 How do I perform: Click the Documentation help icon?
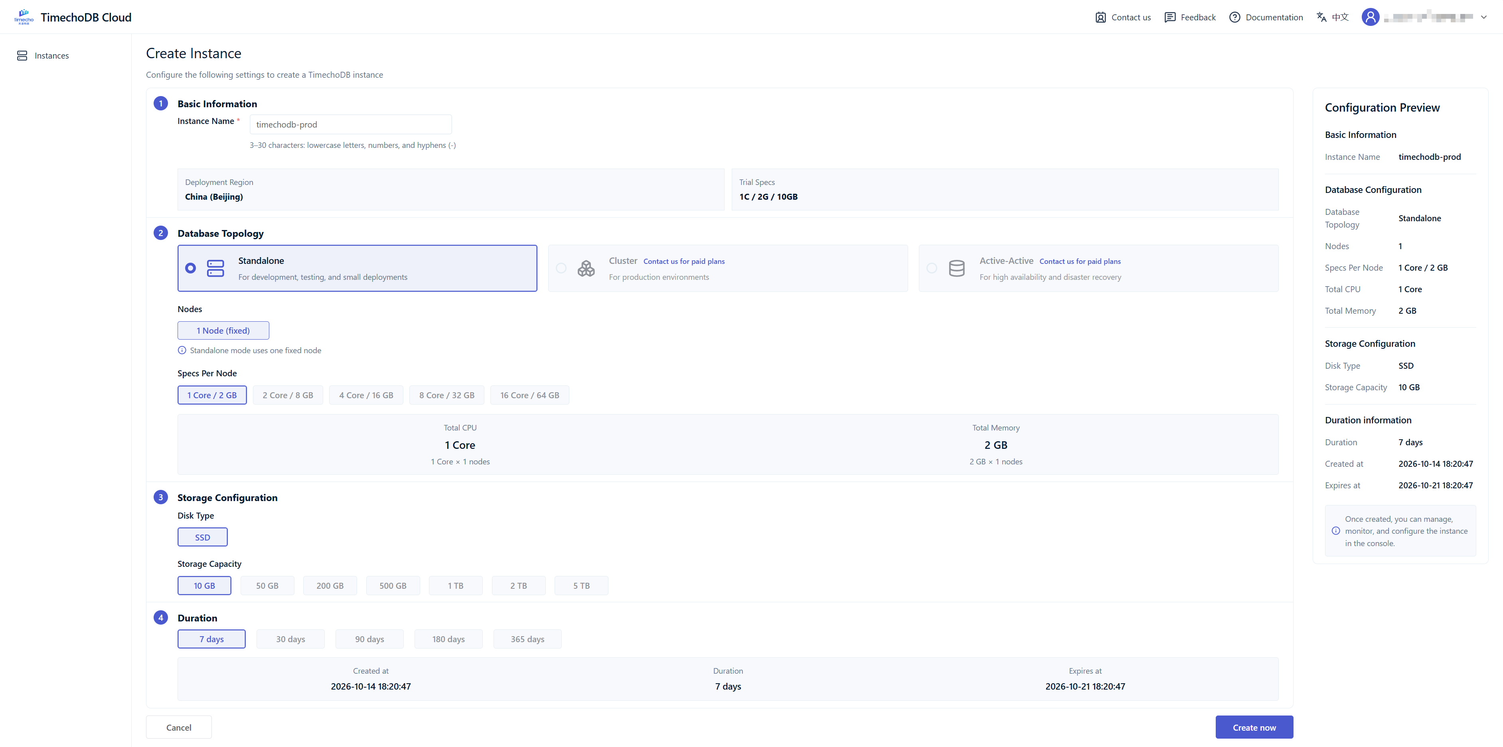[1234, 18]
